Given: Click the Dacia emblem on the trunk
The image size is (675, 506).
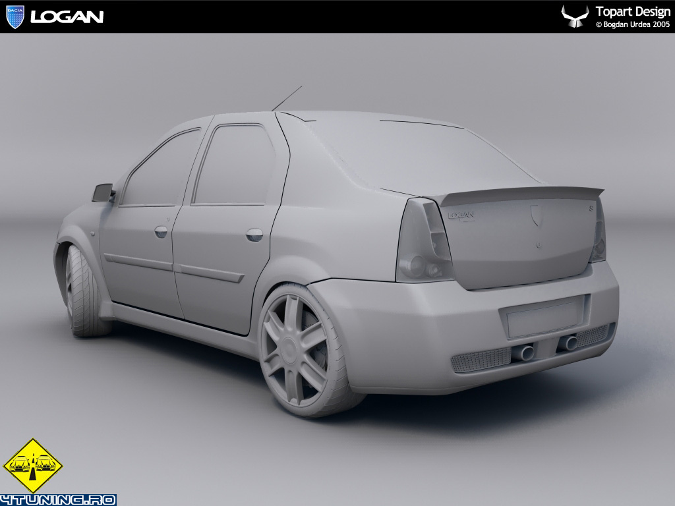Looking at the screenshot, I should pos(536,214).
